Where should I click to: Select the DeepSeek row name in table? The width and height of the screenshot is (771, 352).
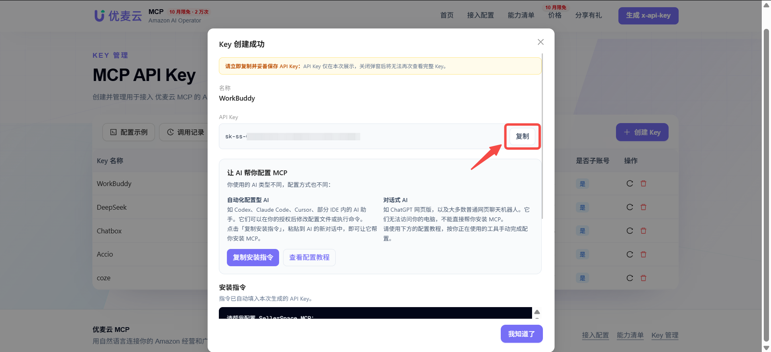tap(112, 207)
